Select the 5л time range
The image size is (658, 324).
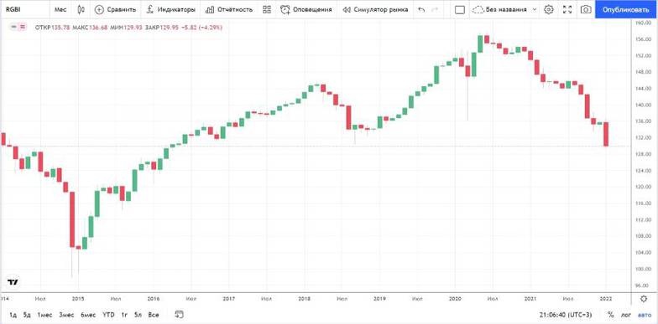[x=138, y=315]
